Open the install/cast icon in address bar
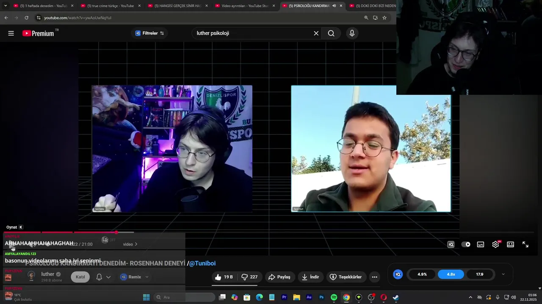542x304 pixels. (375, 18)
